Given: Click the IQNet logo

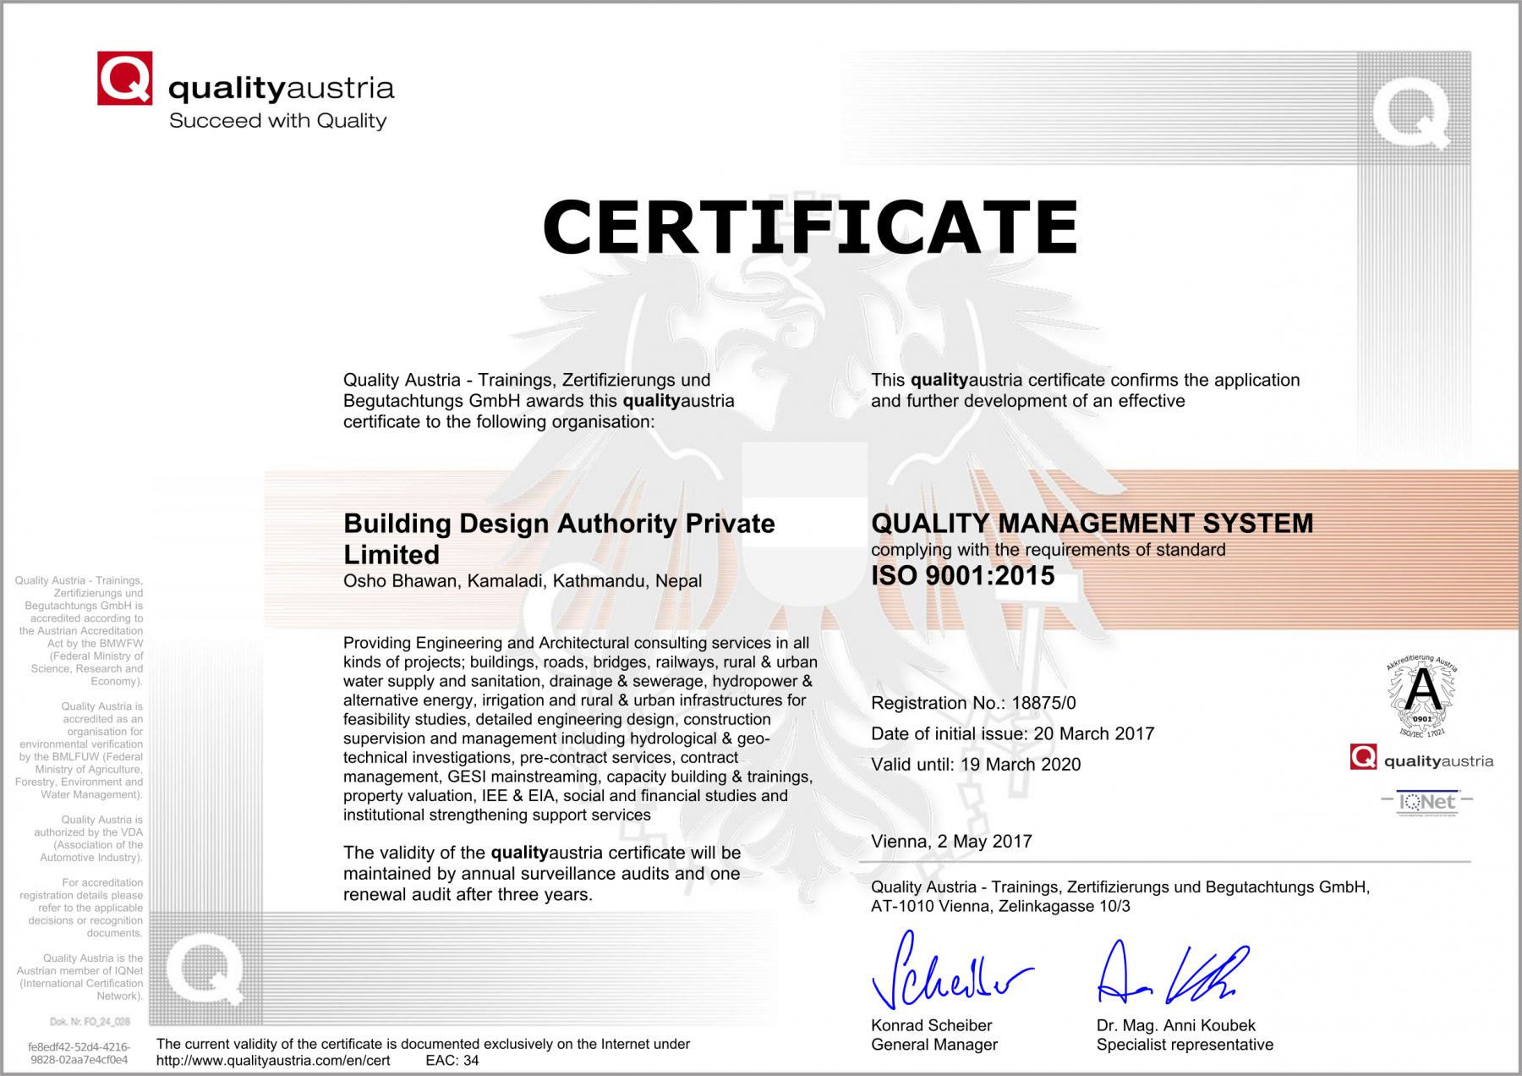Looking at the screenshot, I should (1426, 802).
